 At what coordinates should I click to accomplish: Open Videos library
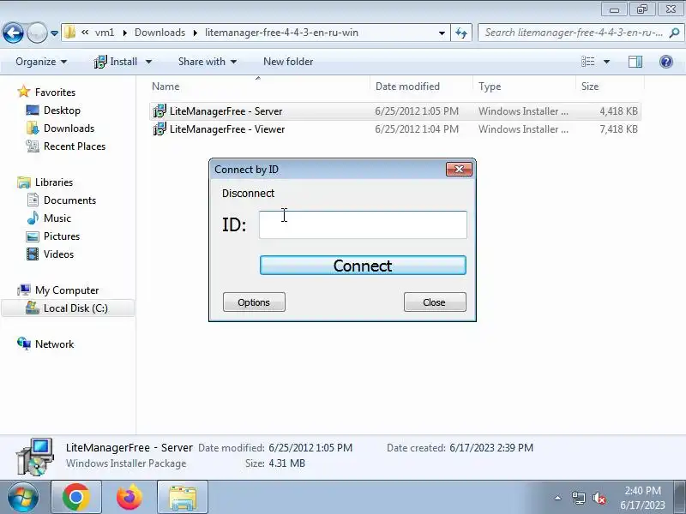[58, 254]
